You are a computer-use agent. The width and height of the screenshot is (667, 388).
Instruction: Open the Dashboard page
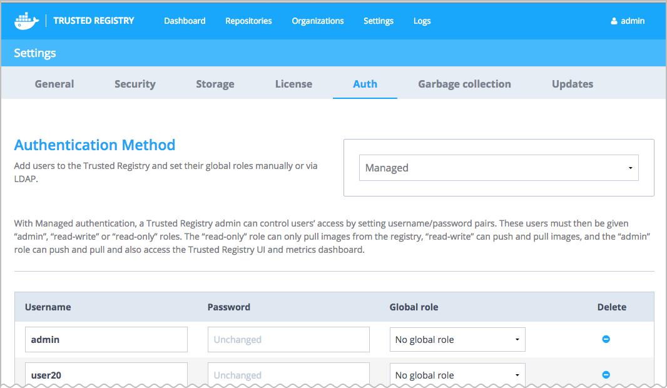point(185,21)
